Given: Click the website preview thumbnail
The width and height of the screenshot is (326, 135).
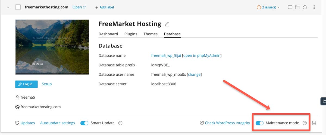Looking at the screenshot, I should coord(52,47).
